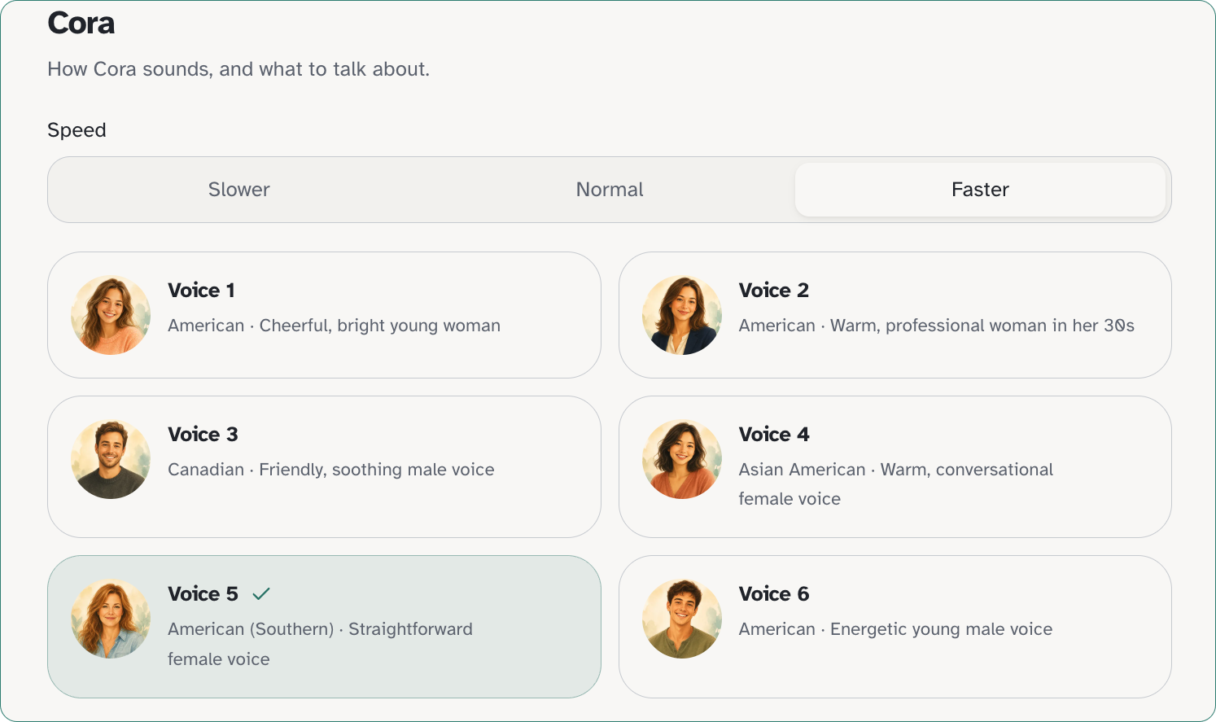Screen dimensions: 1216x722
Task: Select the Voice 6 title
Action: point(774,594)
